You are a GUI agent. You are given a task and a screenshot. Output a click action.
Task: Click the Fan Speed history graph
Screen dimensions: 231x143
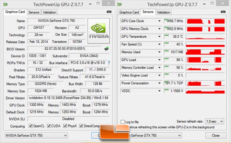point(205,44)
